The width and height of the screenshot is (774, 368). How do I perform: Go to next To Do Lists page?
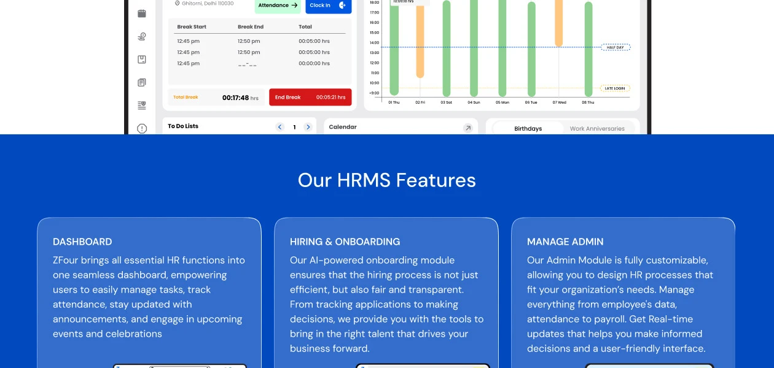coord(308,127)
